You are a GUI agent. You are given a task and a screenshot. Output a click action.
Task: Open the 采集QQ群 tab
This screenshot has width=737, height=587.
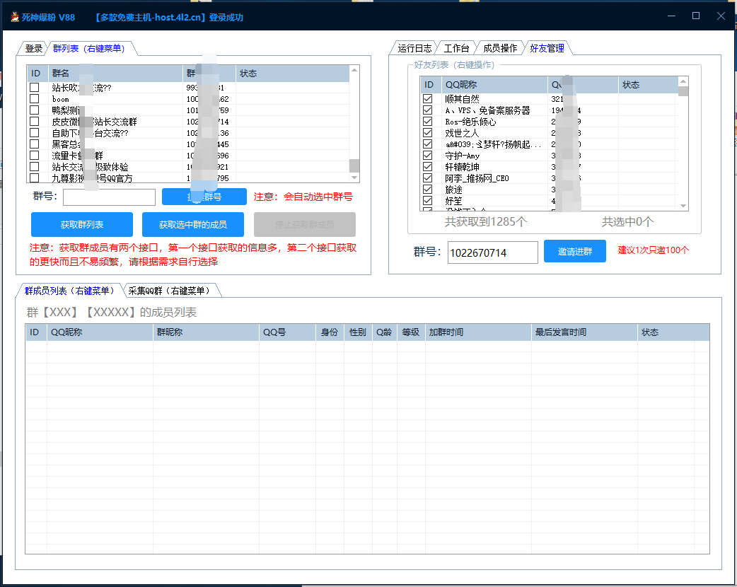tap(169, 291)
